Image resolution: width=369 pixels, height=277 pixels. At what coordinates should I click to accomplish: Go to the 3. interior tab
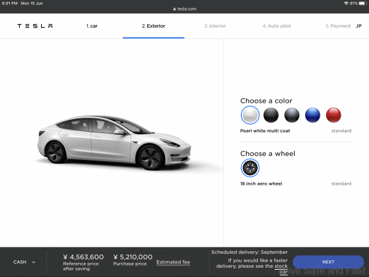215,26
